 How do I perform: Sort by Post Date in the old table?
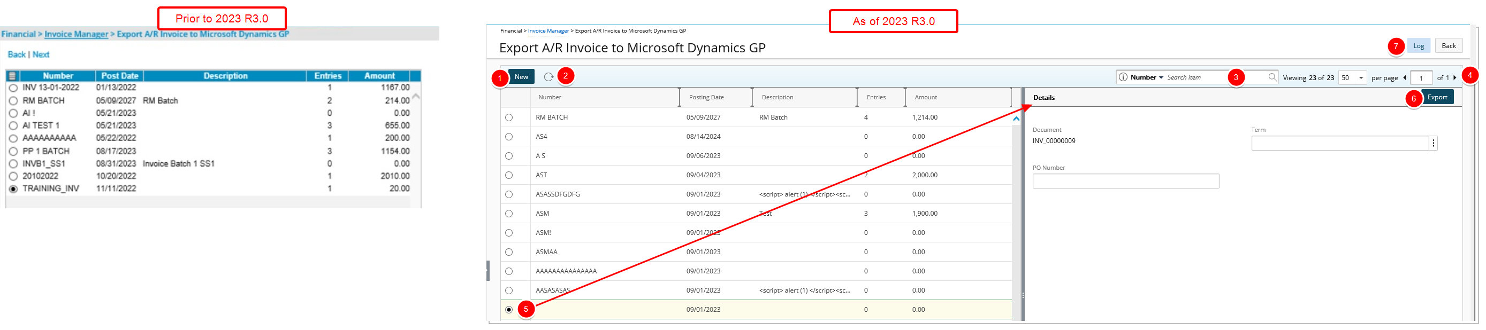point(119,76)
